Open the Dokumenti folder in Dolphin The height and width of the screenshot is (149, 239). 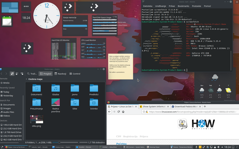tap(36, 90)
